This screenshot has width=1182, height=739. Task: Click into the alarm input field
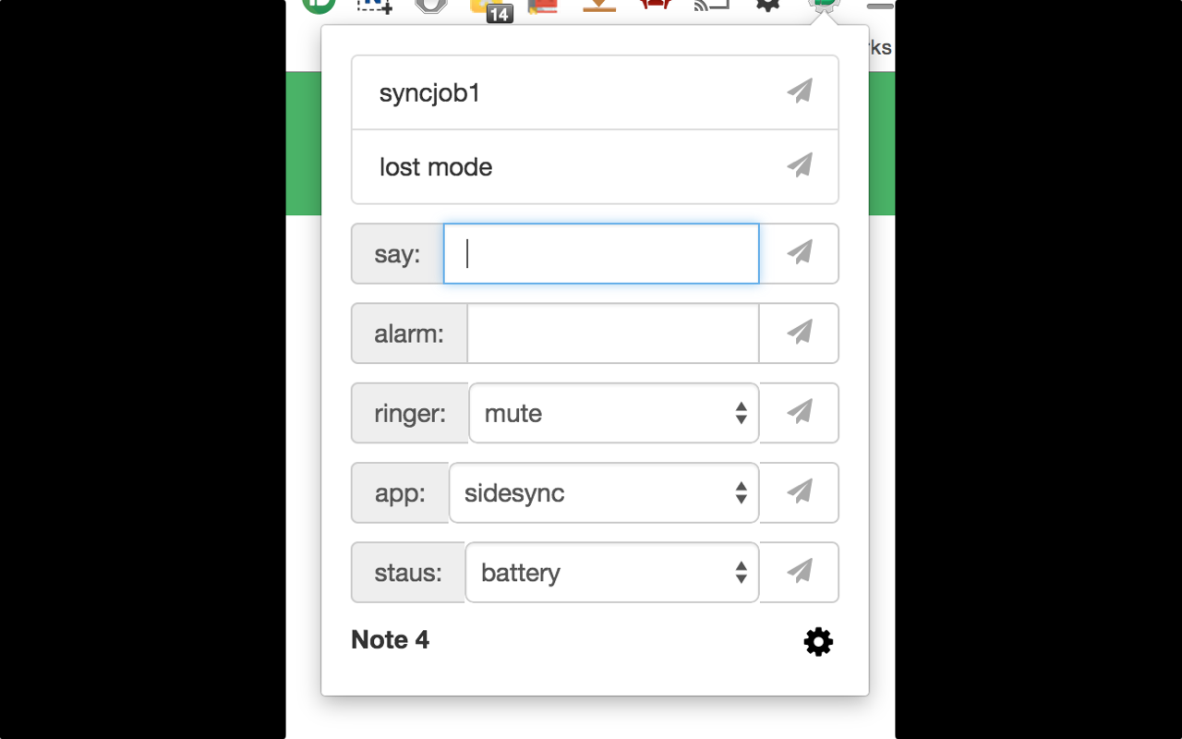pyautogui.click(x=613, y=333)
